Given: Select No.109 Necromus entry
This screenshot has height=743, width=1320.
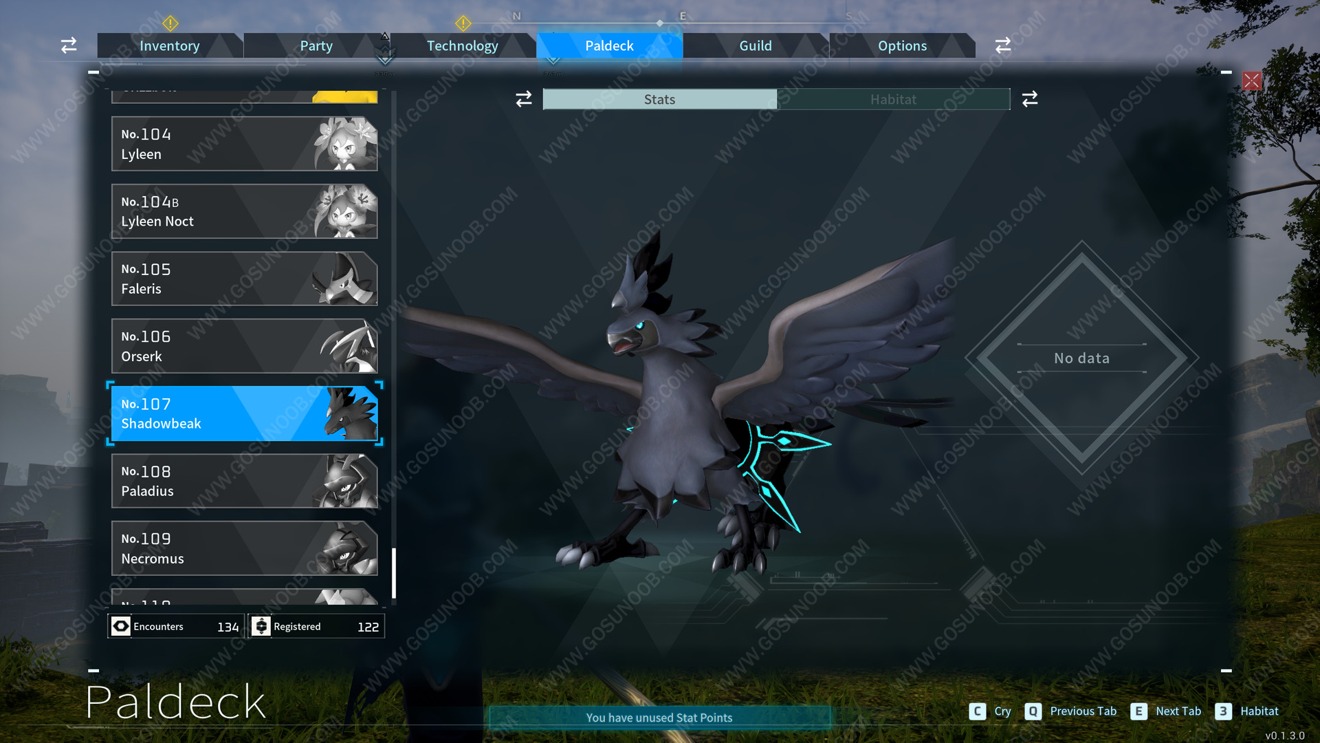Looking at the screenshot, I should (245, 548).
